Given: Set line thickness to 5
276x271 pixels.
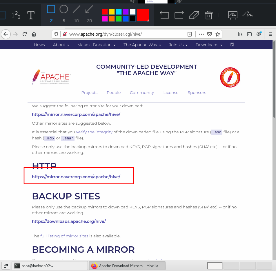Looking at the screenshot, I should pos(64,21).
